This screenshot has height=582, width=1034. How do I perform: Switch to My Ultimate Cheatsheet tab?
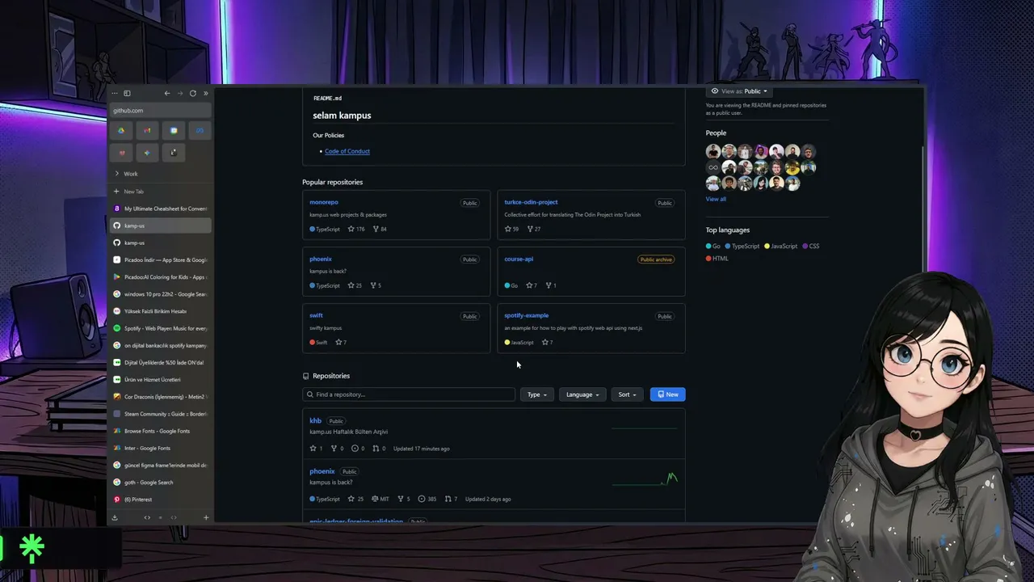[160, 209]
